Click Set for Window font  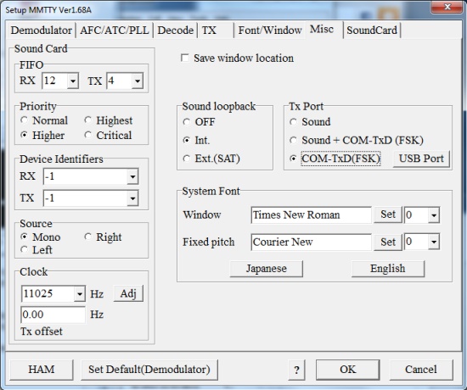point(388,214)
